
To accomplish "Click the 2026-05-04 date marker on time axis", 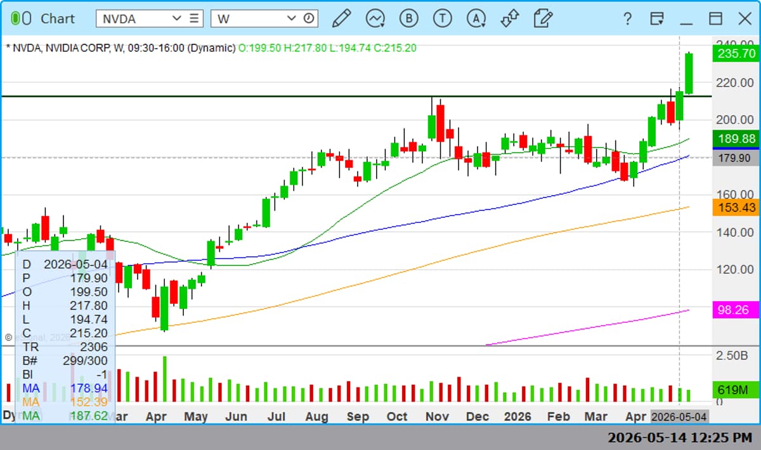I will click(x=679, y=416).
